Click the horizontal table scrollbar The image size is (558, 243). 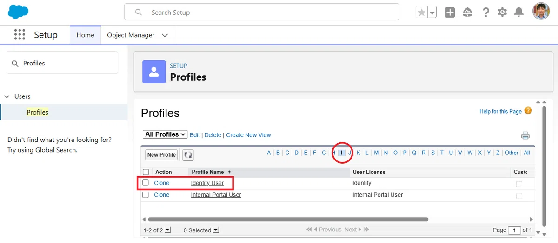288,219
